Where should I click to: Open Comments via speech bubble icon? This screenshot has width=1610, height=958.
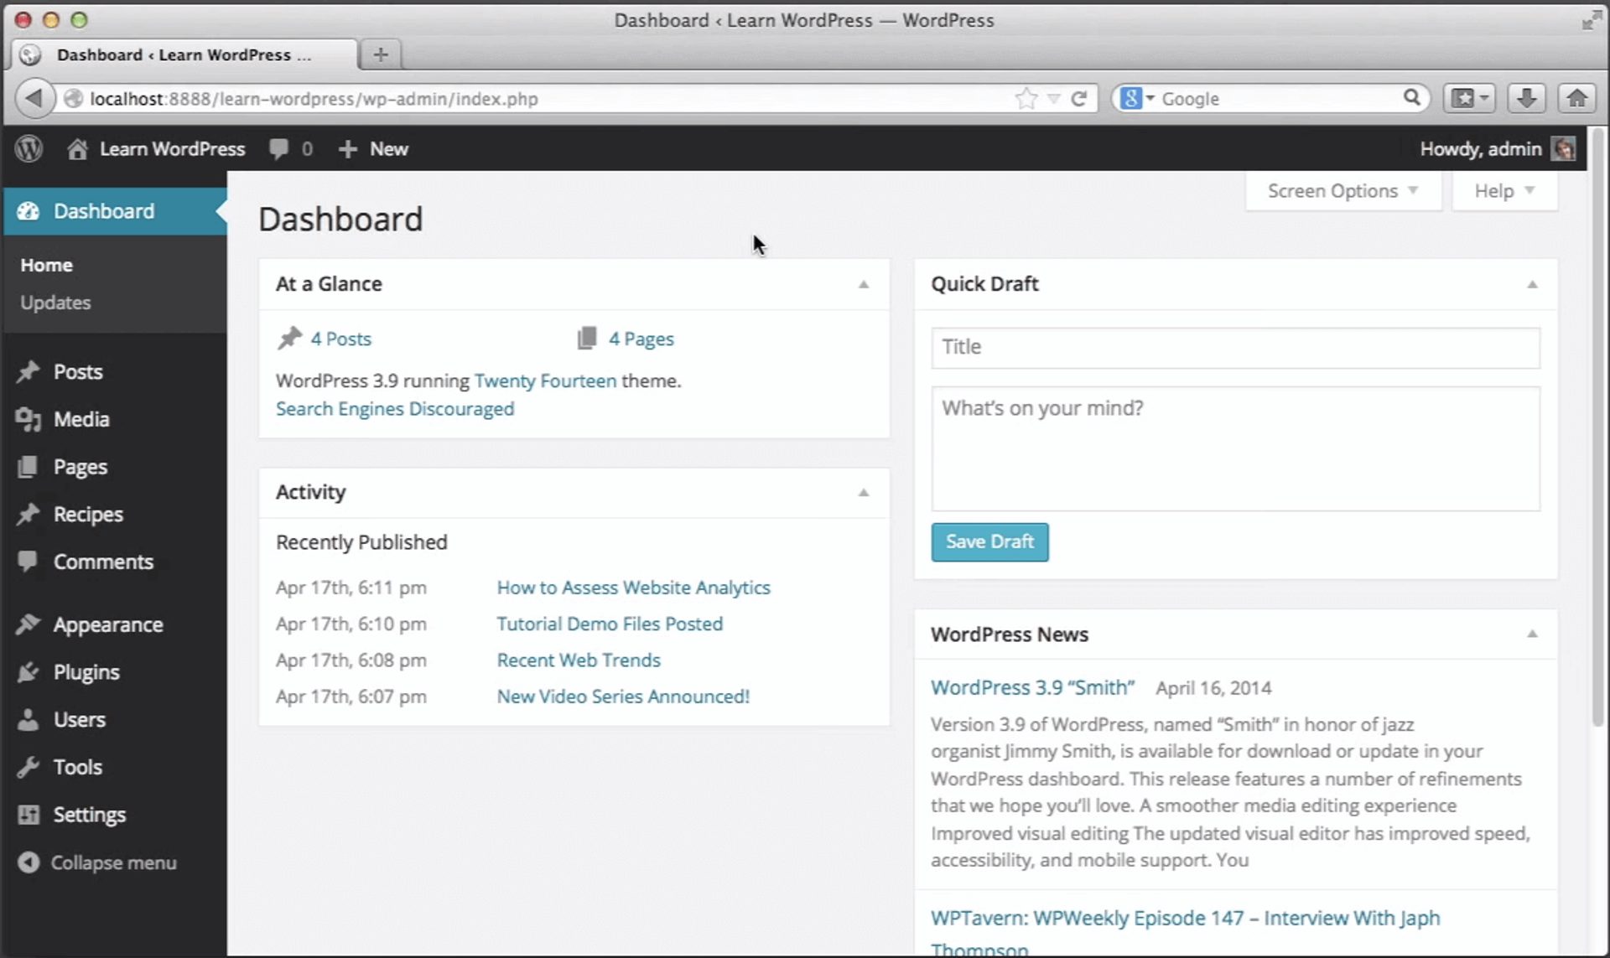pyautogui.click(x=29, y=562)
